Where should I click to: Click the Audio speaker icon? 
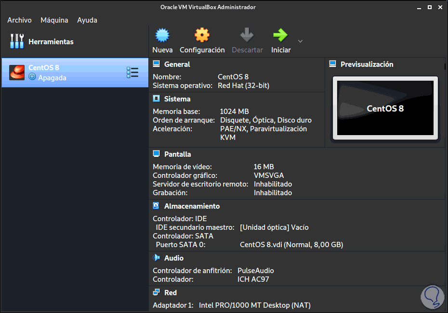point(156,258)
